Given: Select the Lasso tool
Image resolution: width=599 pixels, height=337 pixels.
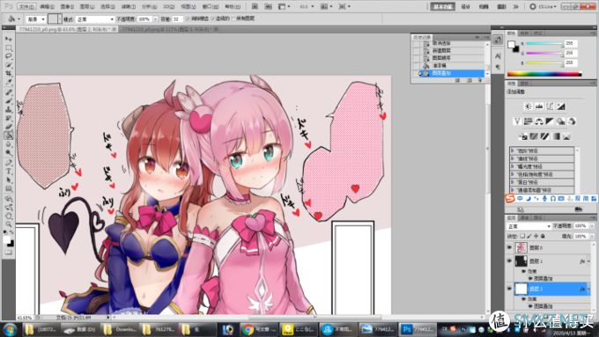Looking at the screenshot, I should [x=9, y=56].
